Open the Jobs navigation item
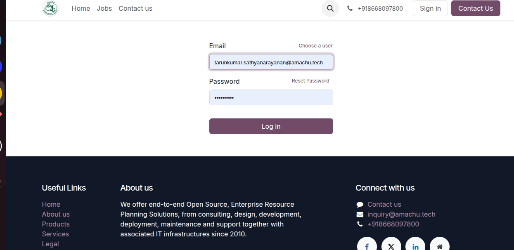Viewport: 514px width, 250px height. 104,8
